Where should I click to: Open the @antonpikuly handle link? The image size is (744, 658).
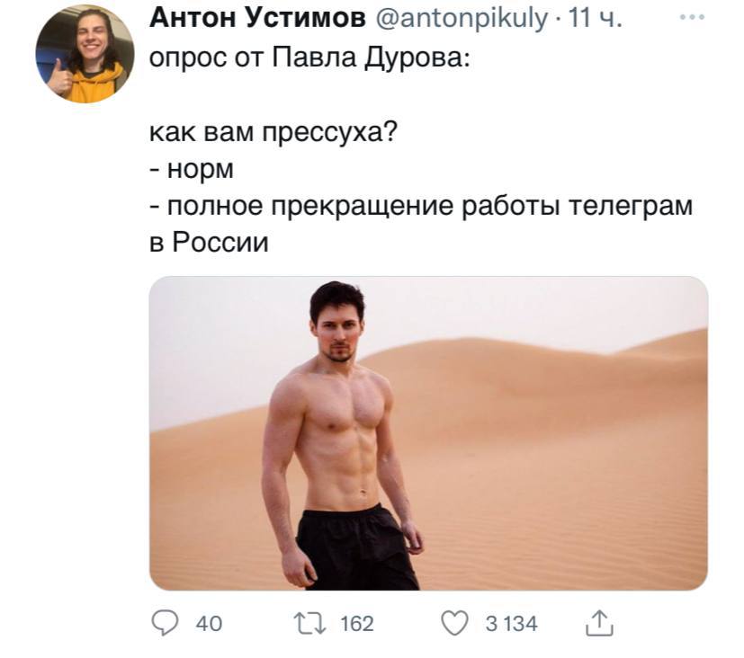[462, 19]
